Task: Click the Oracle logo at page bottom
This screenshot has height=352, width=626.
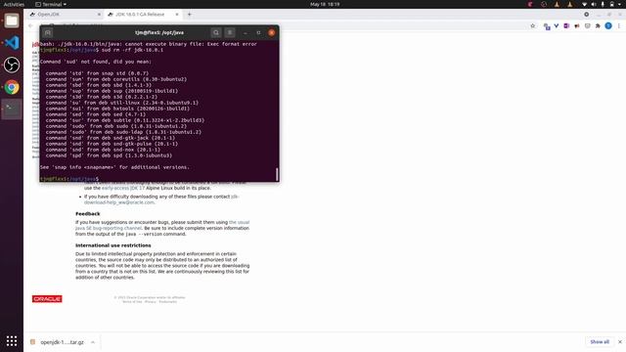Action: click(47, 299)
